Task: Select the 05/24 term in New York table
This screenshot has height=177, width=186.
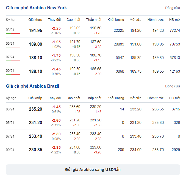Action: click(x=10, y=43)
